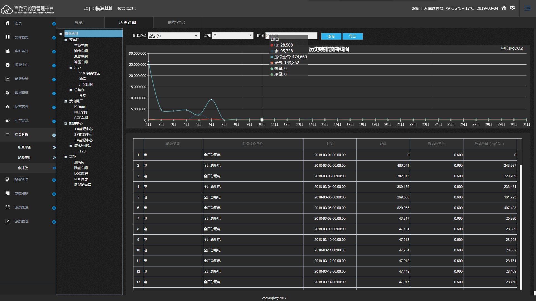Click the 导出 export button

pos(352,36)
